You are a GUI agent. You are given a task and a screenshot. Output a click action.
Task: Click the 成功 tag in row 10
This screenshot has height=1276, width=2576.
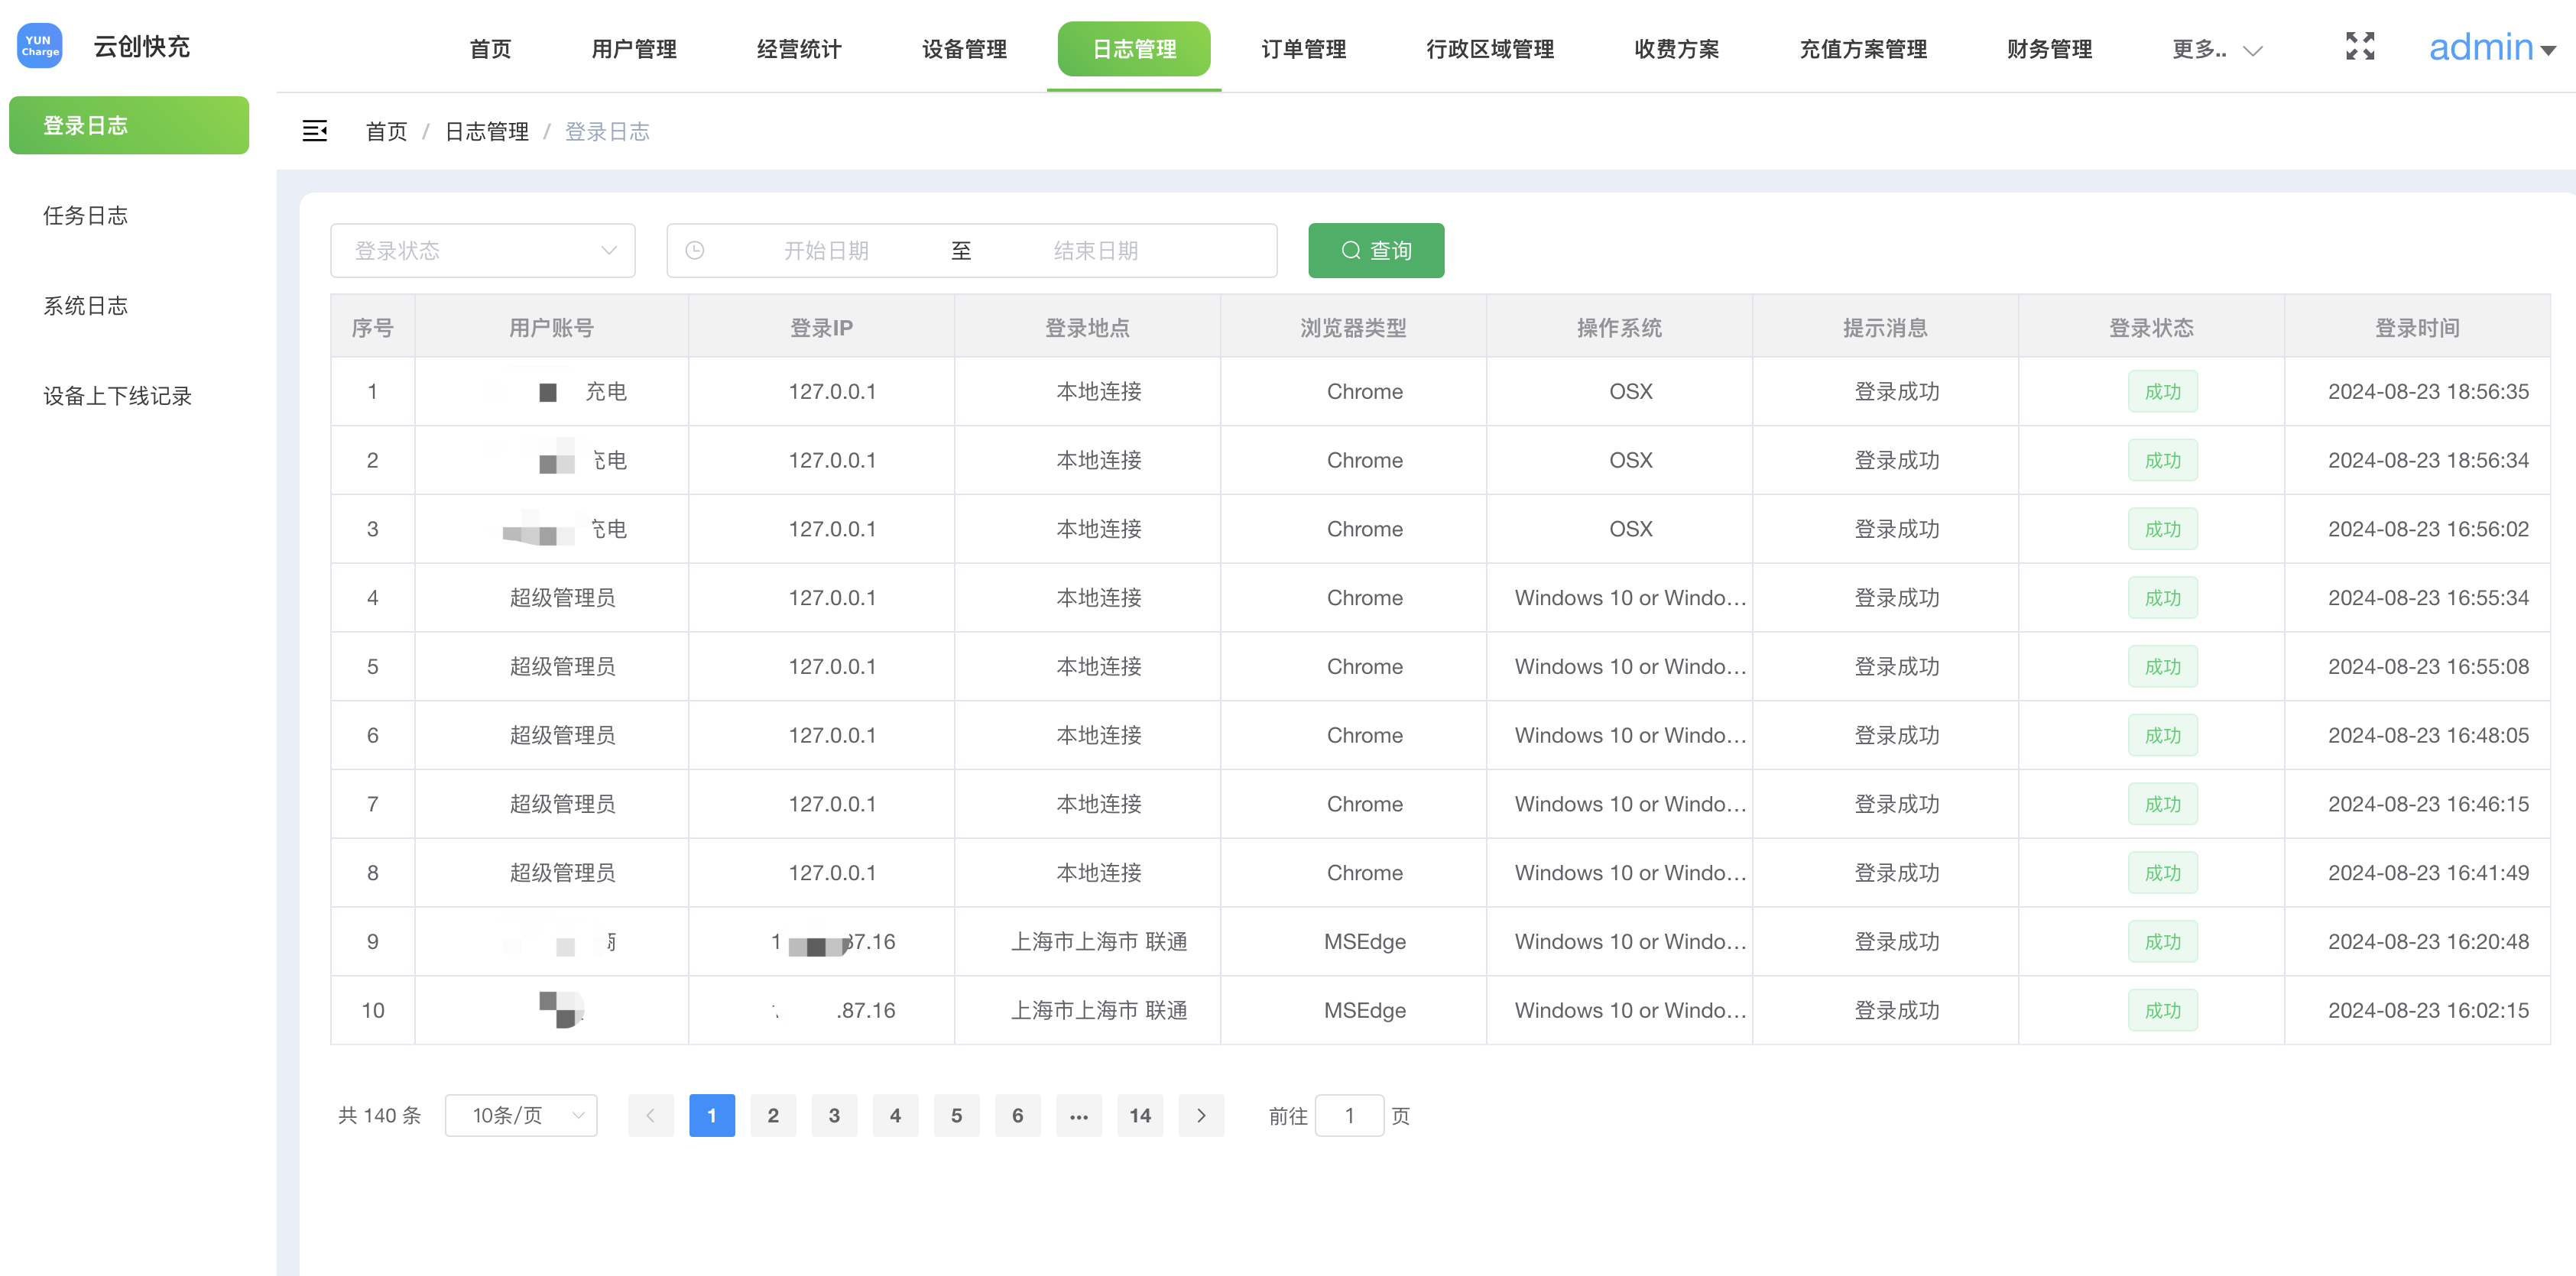(2162, 1010)
